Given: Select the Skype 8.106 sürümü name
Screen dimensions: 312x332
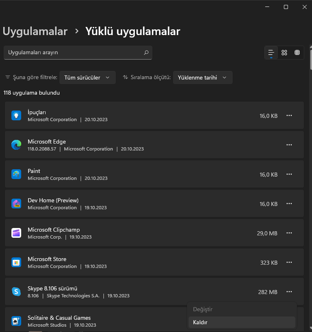Looking at the screenshot, I should [53, 288].
